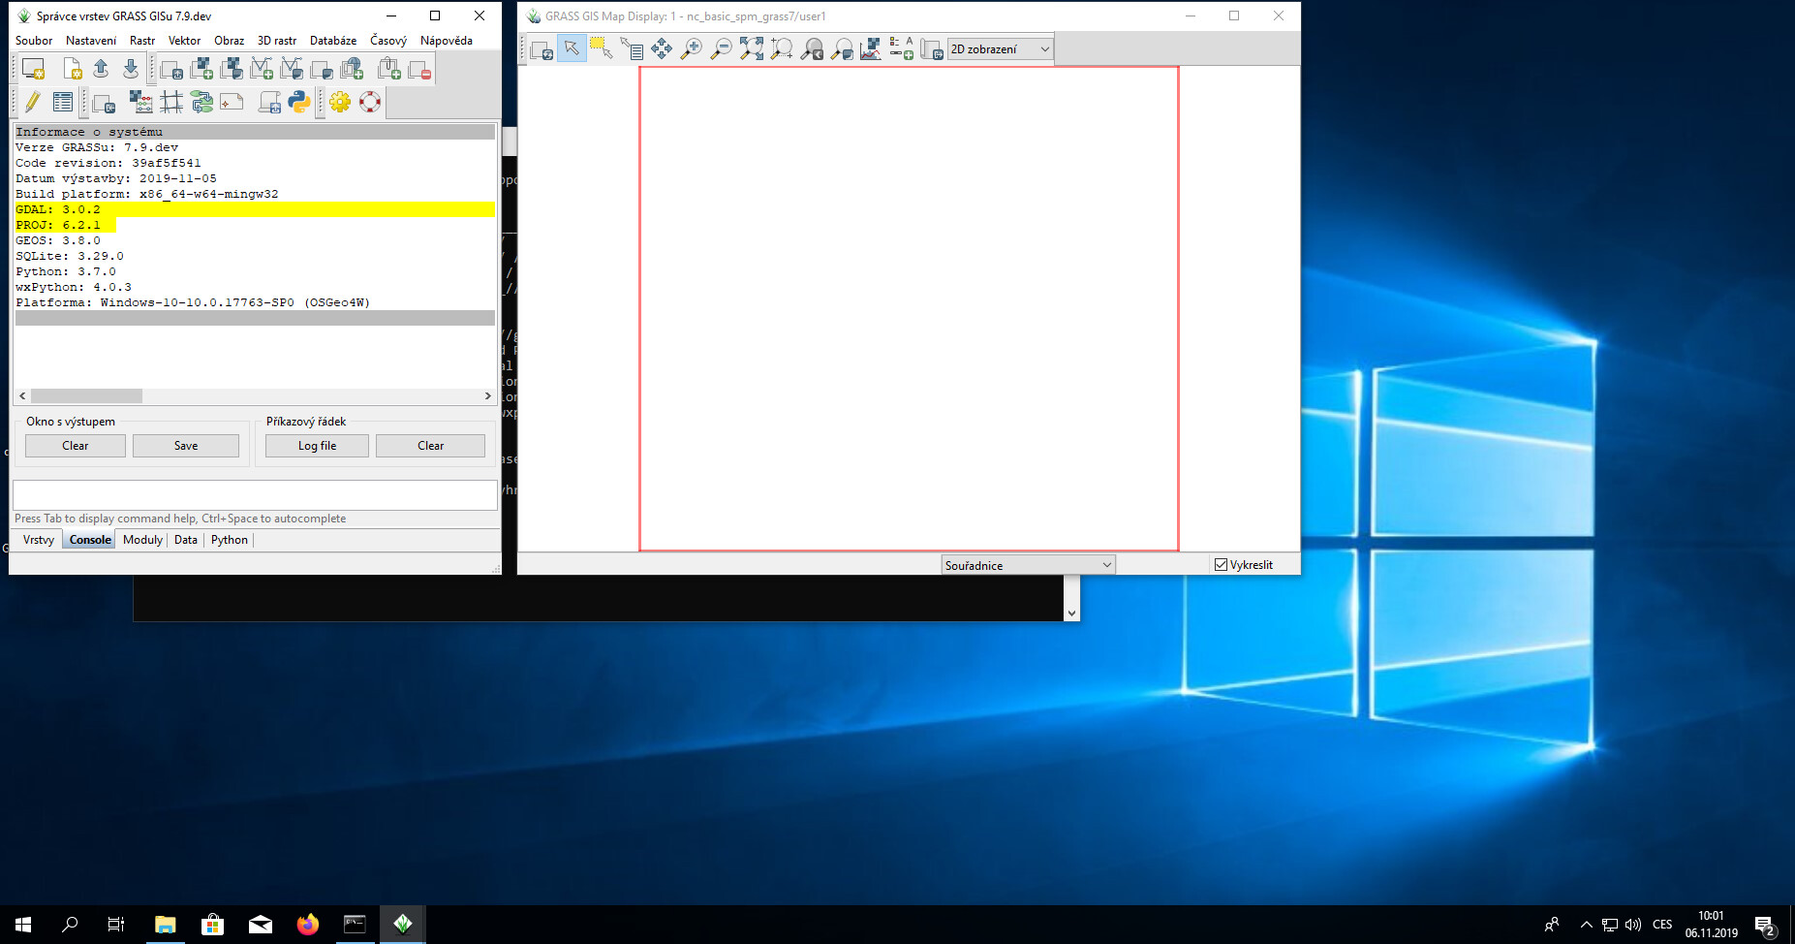
Task: Open the 2D zobrazení view dropdown
Action: [x=1001, y=49]
